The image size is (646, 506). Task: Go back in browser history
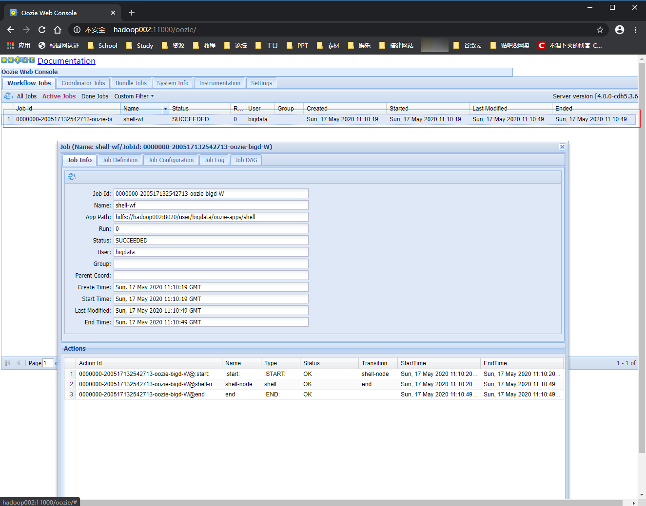click(x=11, y=30)
